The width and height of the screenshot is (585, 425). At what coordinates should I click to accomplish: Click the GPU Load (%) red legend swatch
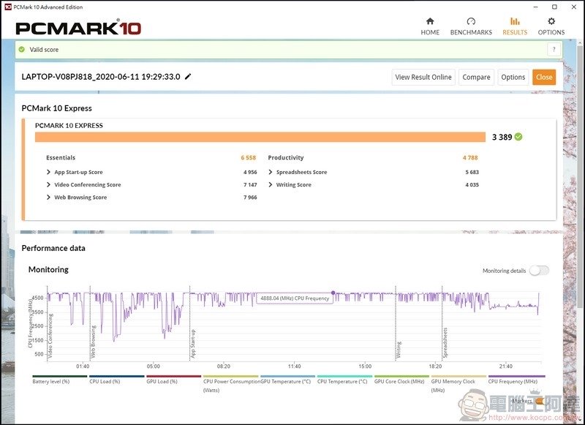coord(174,376)
